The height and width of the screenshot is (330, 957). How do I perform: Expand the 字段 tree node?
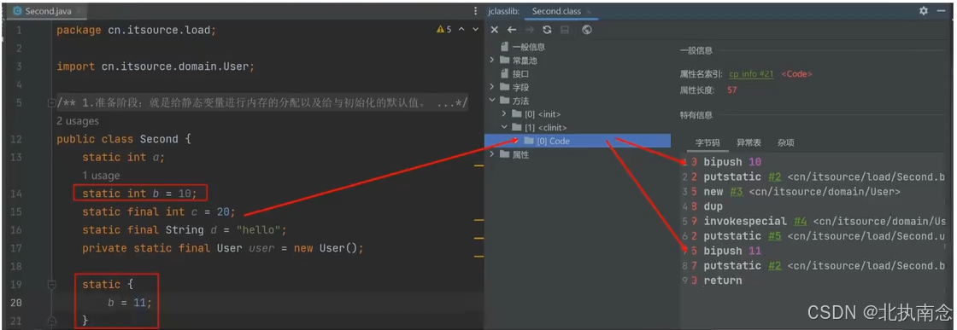point(492,87)
